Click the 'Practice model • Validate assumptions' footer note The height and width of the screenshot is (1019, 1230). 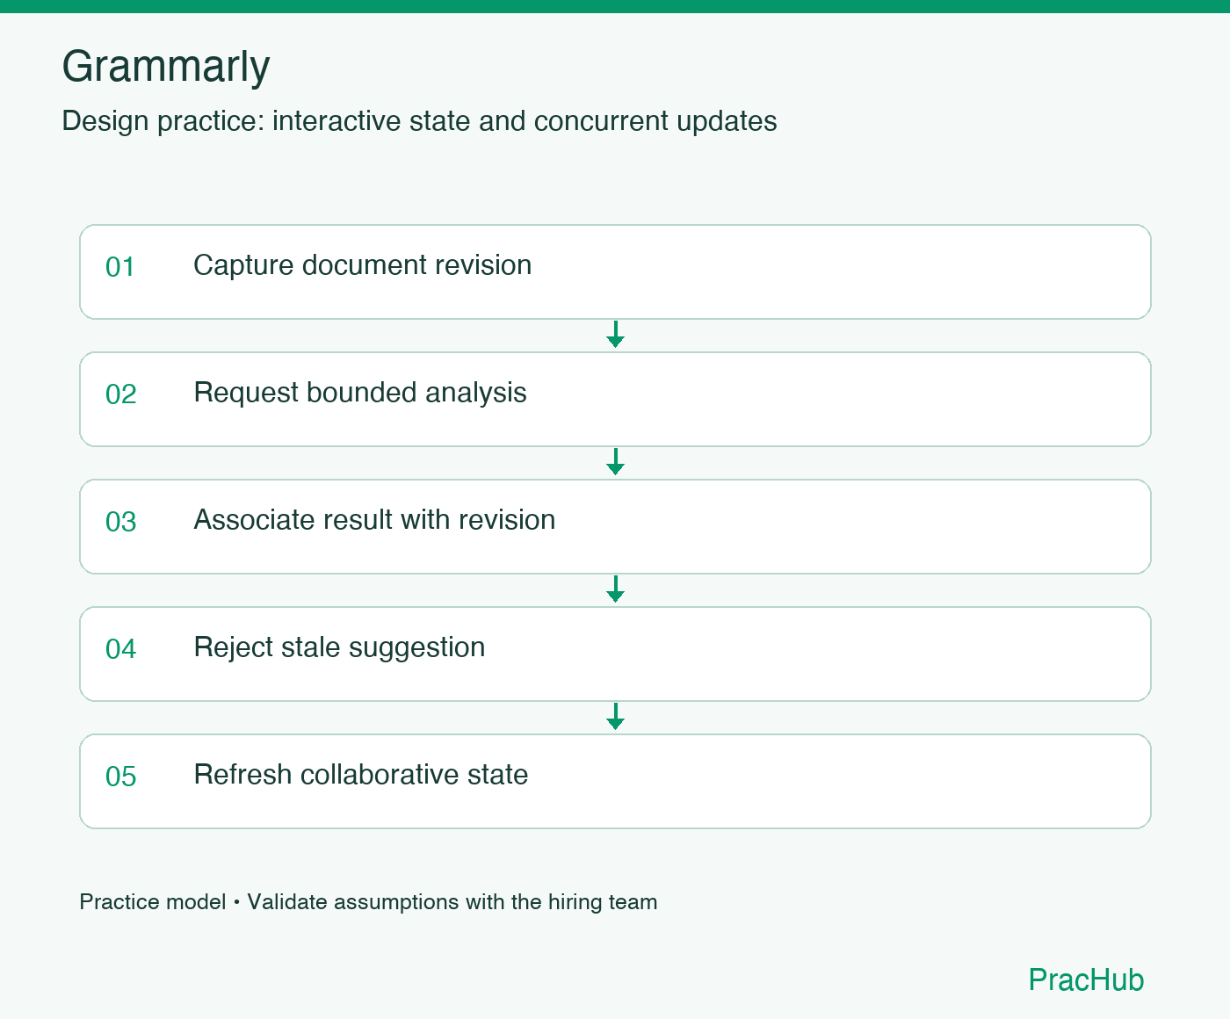coord(368,902)
